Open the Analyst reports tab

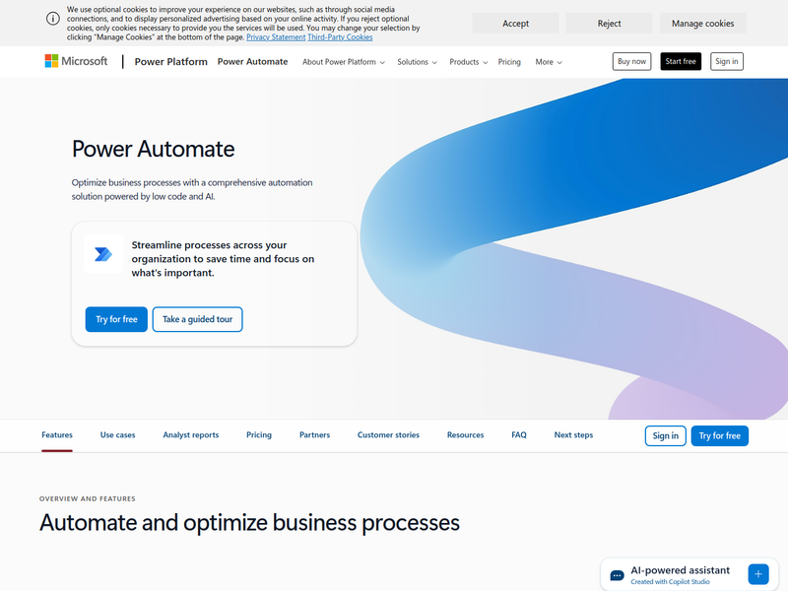(x=191, y=435)
